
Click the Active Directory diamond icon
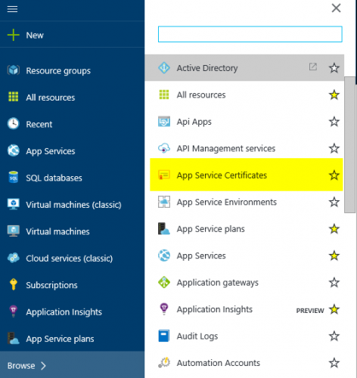(x=164, y=68)
